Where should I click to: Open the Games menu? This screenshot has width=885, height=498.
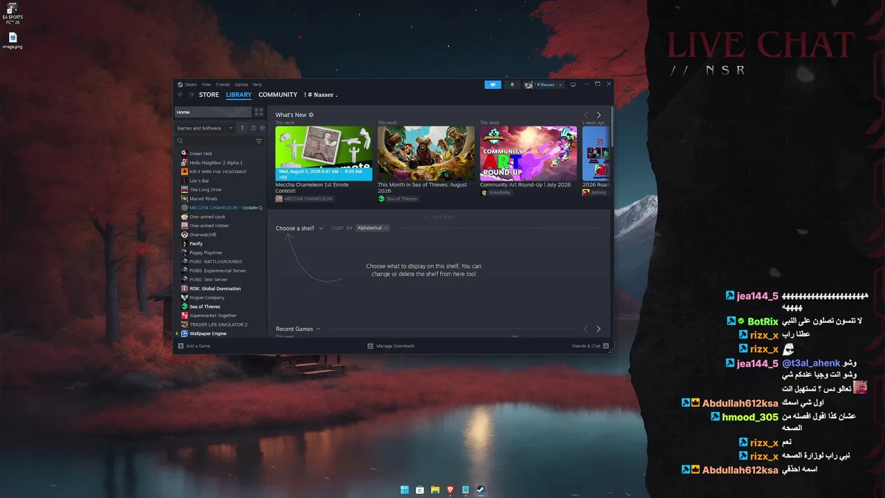241,84
